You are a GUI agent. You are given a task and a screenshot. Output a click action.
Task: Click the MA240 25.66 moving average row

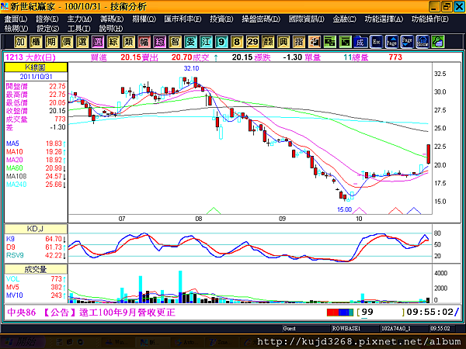click(x=36, y=185)
